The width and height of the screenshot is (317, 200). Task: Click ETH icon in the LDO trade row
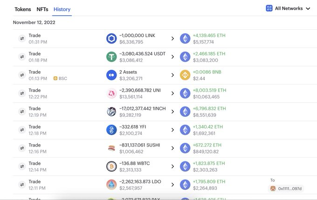pyautogui.click(x=185, y=185)
